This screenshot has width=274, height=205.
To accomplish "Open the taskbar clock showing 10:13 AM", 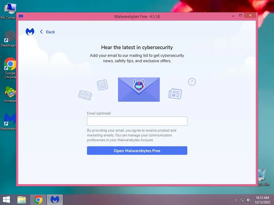I will (262, 200).
